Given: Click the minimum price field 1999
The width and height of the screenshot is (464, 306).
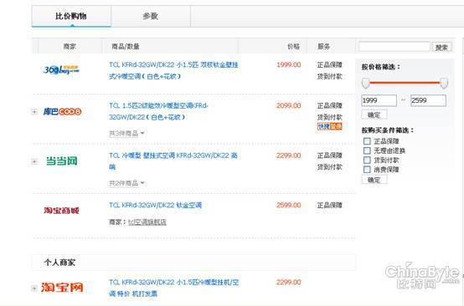Looking at the screenshot, I should (379, 100).
